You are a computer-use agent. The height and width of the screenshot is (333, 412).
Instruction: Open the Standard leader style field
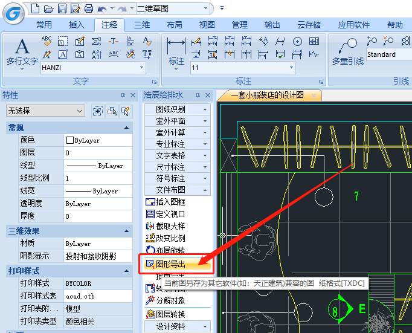tap(389, 54)
